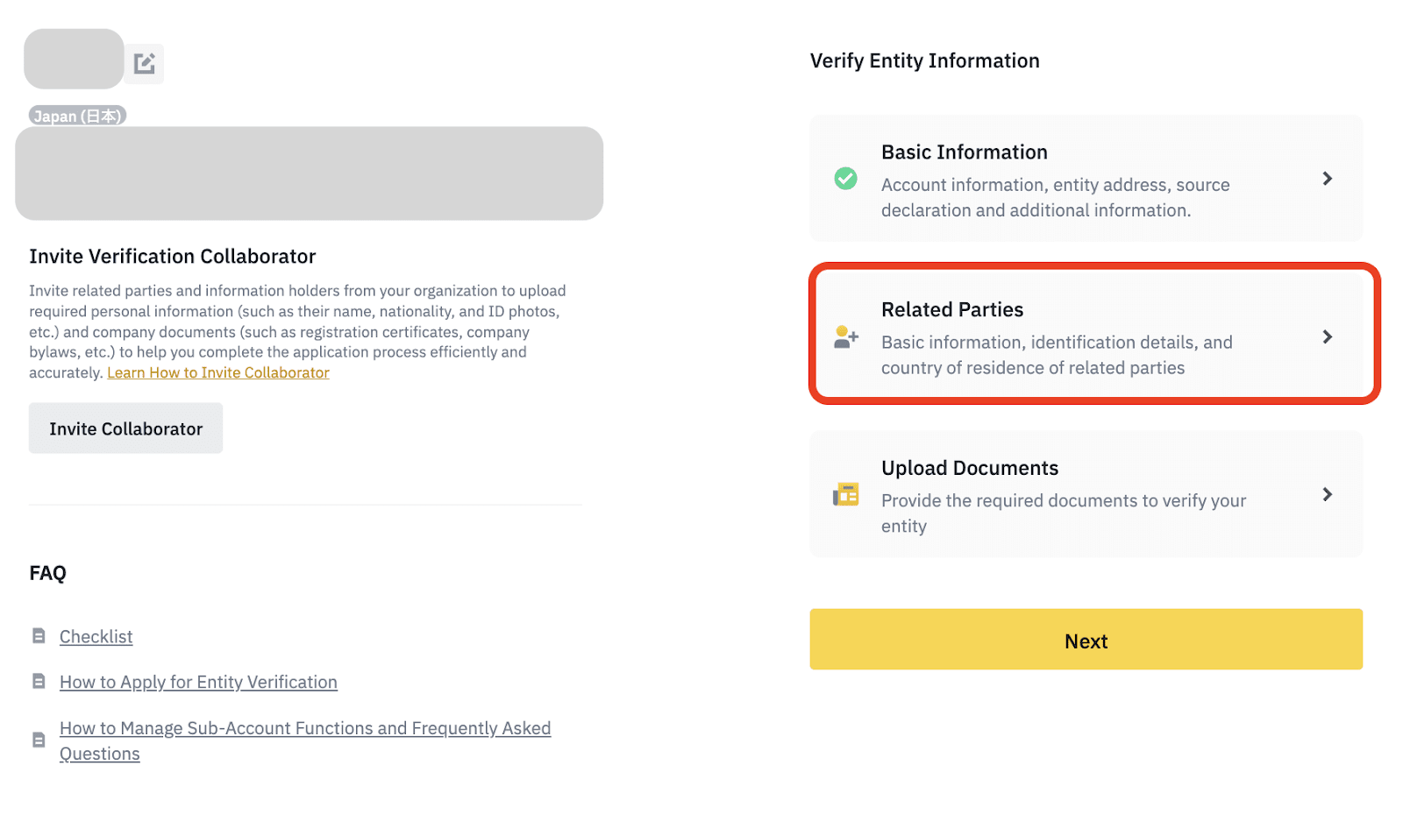
Task: Open the How to Manage Sub-Account Functions link
Action: coord(305,741)
